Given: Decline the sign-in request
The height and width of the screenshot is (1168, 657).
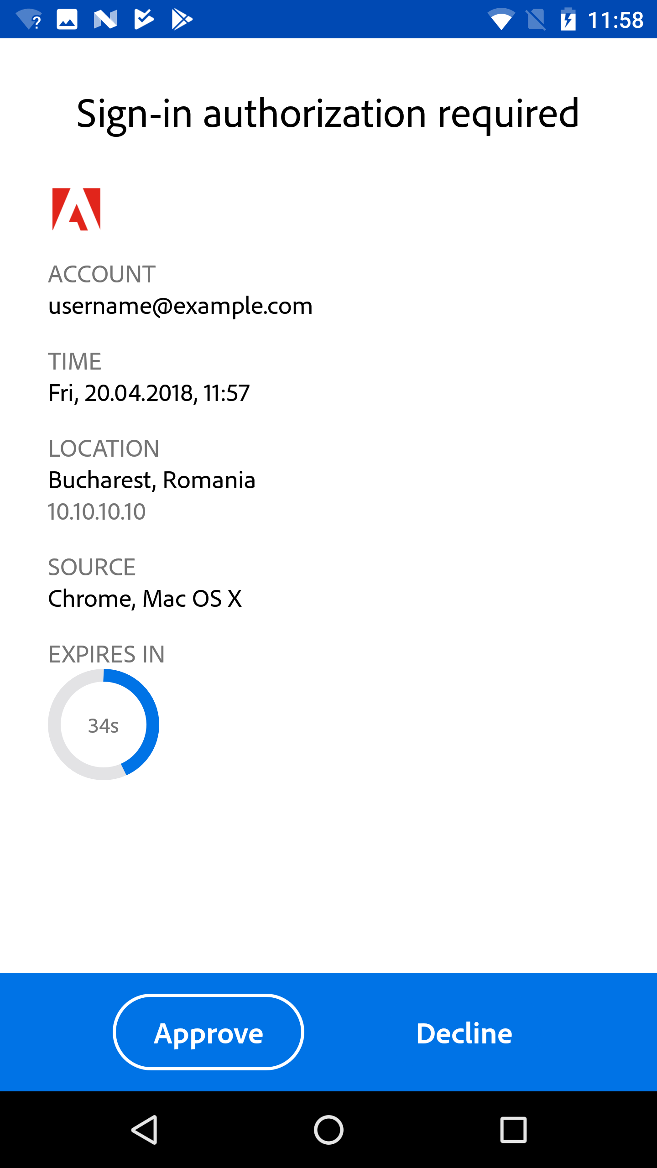Looking at the screenshot, I should coord(464,1033).
